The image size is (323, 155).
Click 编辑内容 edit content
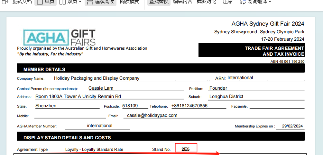(x=182, y=2)
